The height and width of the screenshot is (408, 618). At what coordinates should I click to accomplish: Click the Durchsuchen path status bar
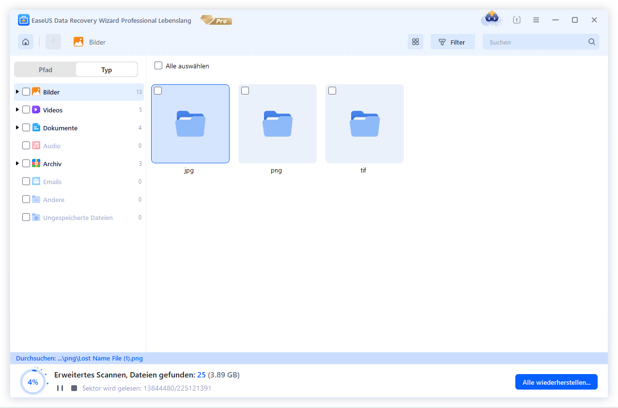[x=309, y=359]
